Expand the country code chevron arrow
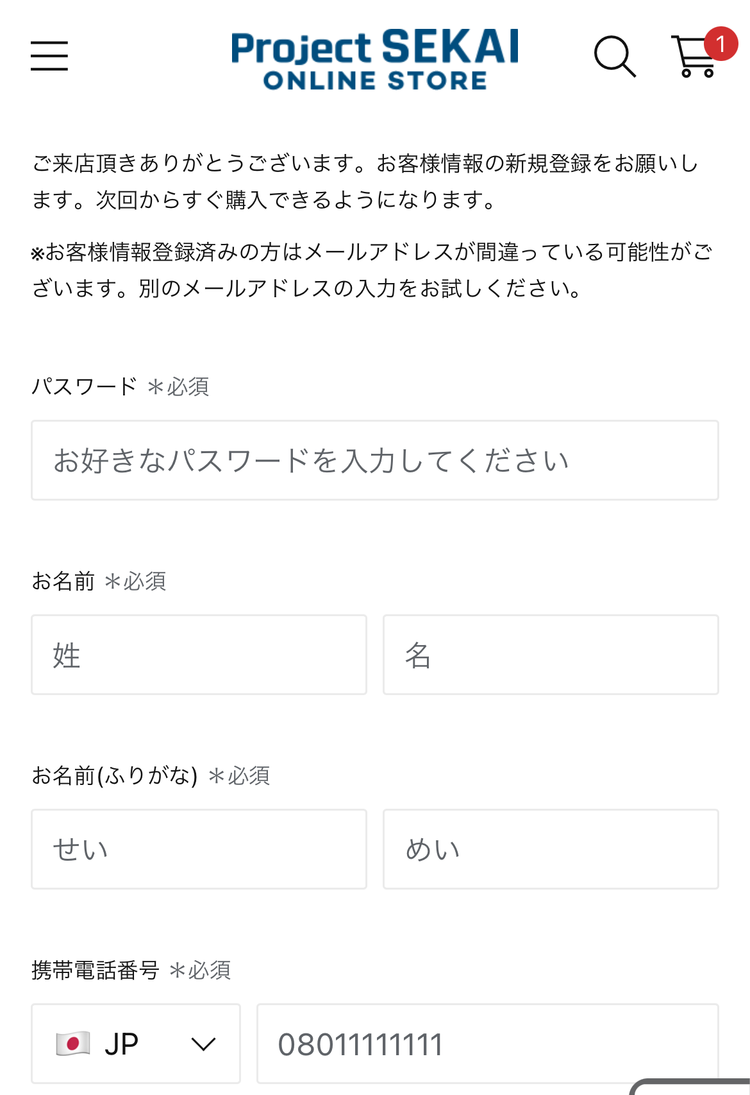 (x=203, y=1044)
